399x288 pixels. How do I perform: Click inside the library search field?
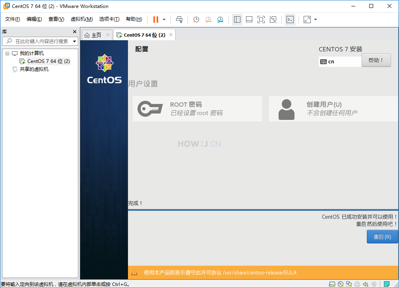(x=40, y=41)
